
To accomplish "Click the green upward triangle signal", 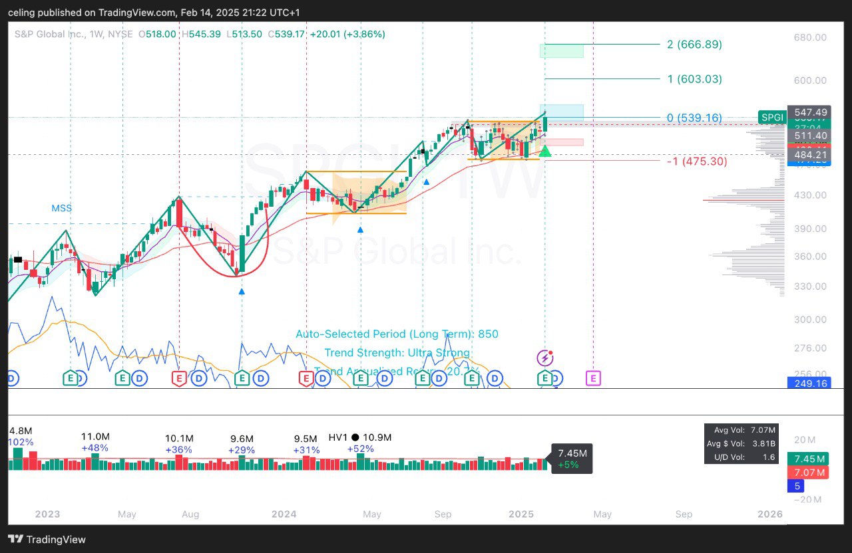I will 545,152.
